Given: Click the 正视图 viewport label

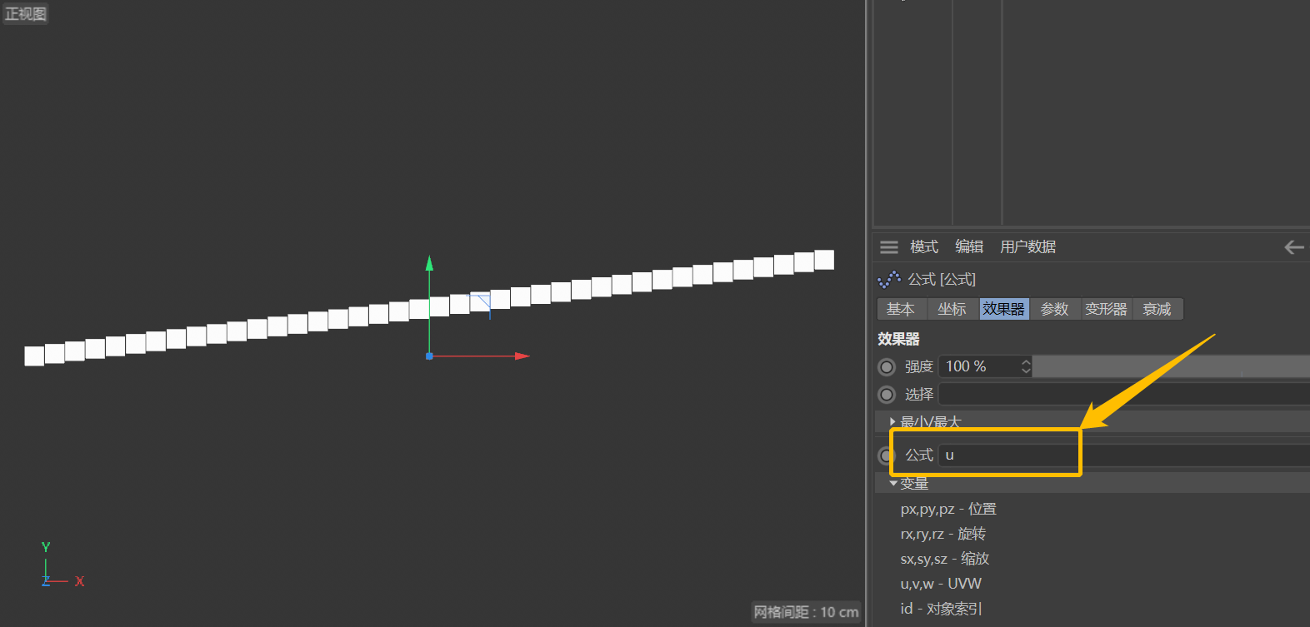Looking at the screenshot, I should 26,14.
